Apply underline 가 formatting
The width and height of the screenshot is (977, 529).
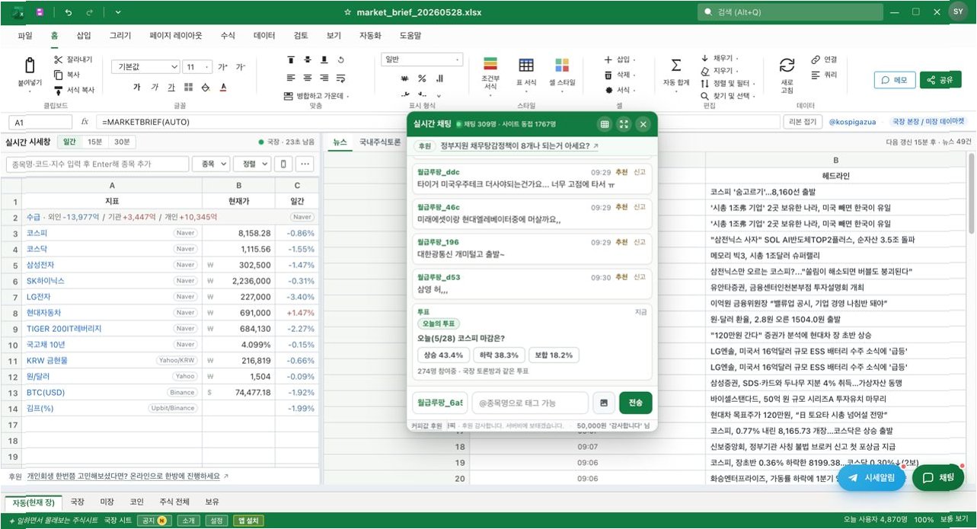[x=171, y=88]
